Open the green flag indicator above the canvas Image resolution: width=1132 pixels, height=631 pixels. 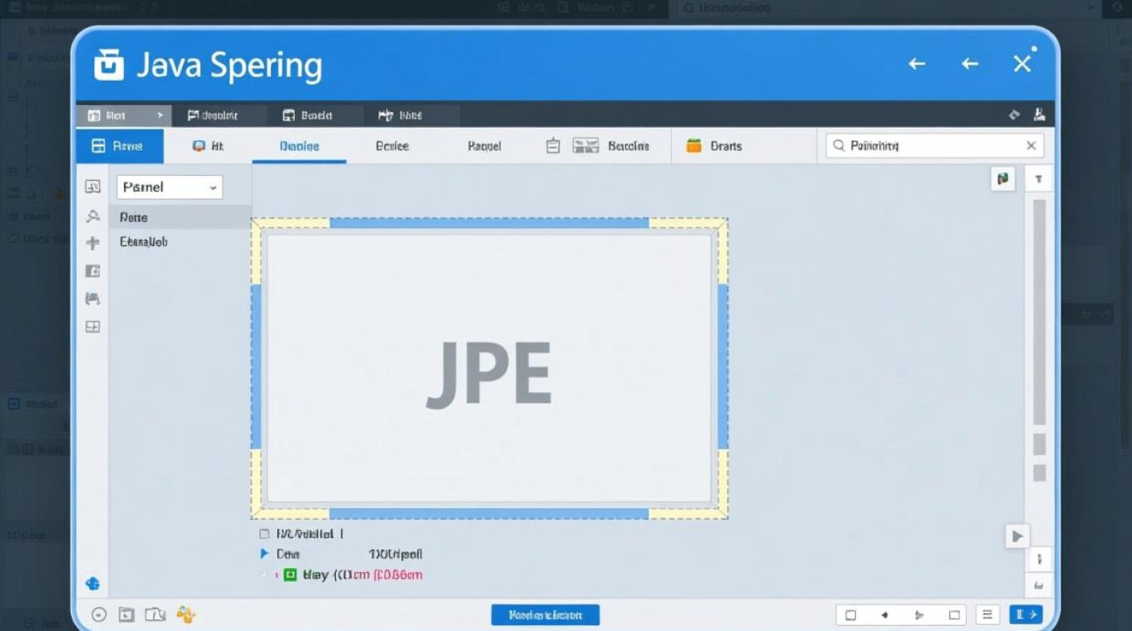point(1002,178)
